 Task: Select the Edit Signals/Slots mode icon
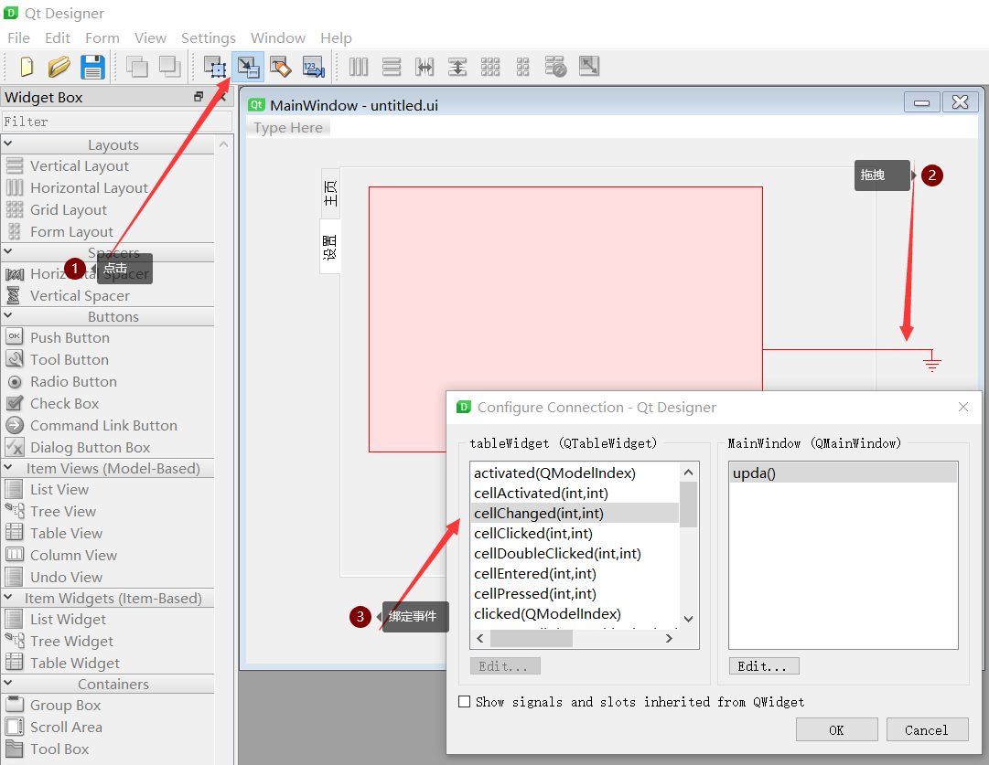click(x=248, y=67)
